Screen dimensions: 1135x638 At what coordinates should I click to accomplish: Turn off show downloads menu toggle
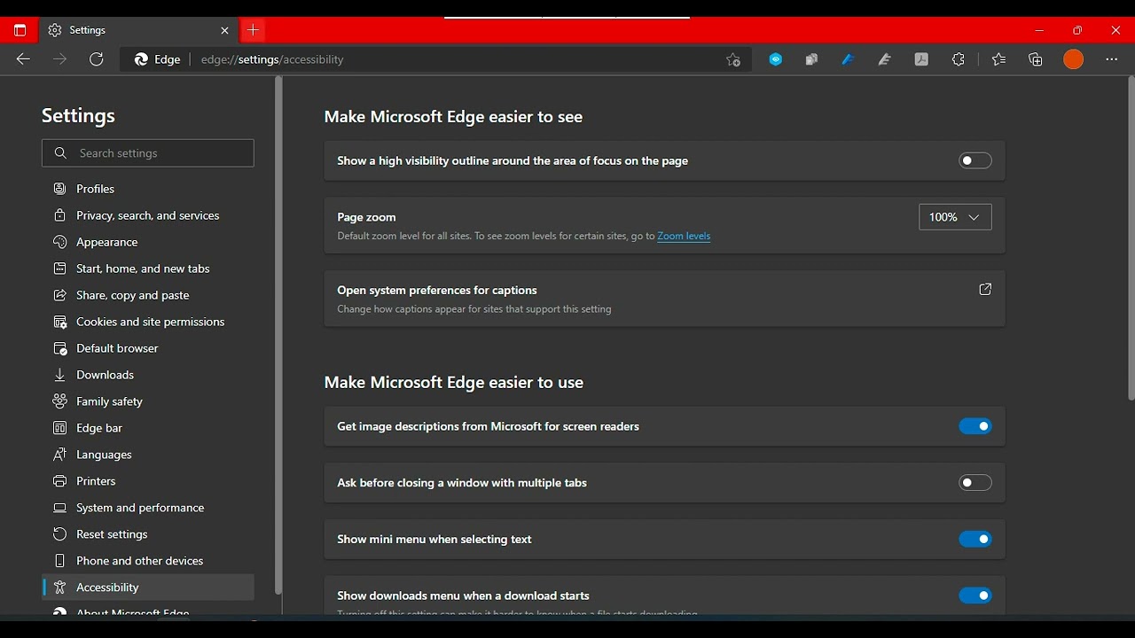coord(975,595)
